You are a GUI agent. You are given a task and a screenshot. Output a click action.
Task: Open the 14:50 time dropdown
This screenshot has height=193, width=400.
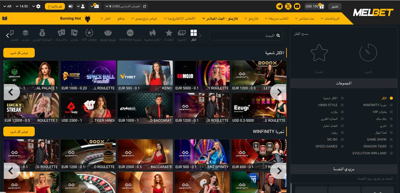21,6
